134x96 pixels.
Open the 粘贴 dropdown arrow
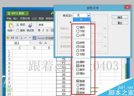click(14, 30)
